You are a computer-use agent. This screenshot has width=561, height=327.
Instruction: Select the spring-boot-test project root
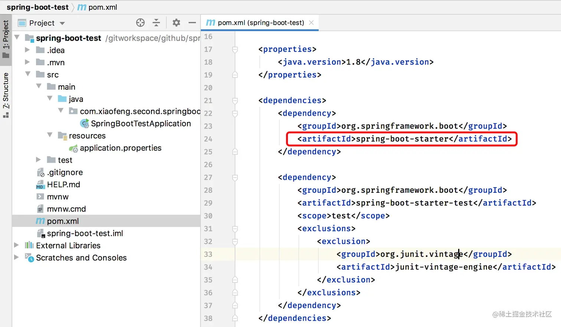pyautogui.click(x=69, y=38)
